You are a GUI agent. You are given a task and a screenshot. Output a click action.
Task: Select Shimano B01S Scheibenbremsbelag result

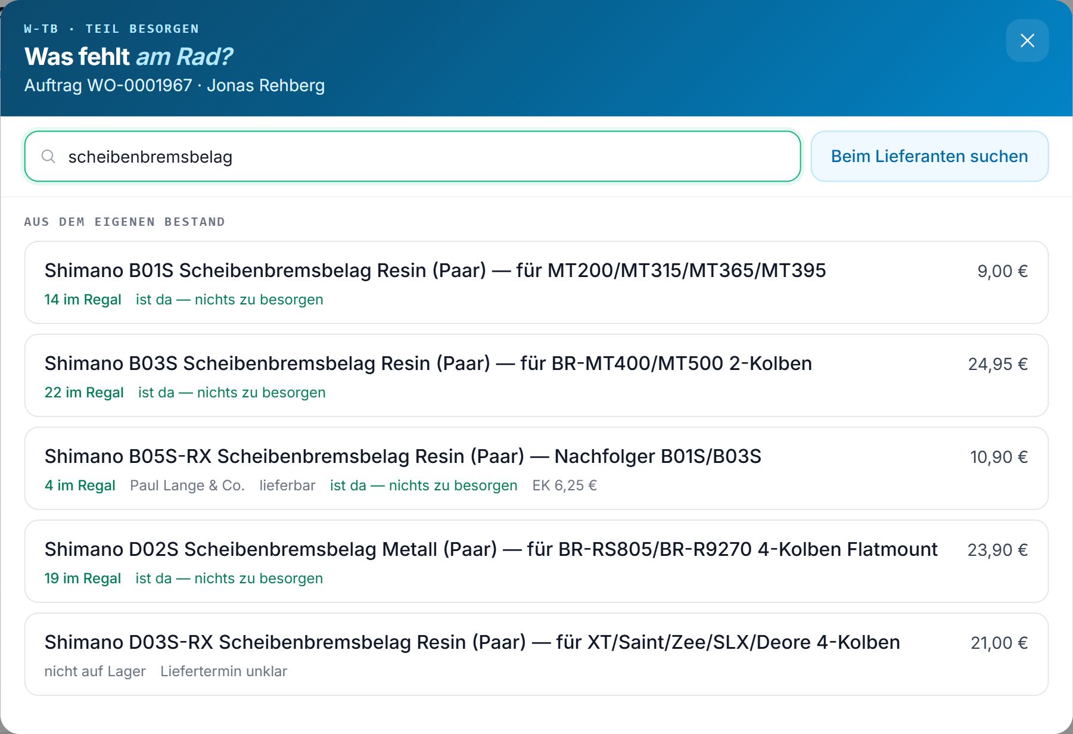(x=536, y=282)
